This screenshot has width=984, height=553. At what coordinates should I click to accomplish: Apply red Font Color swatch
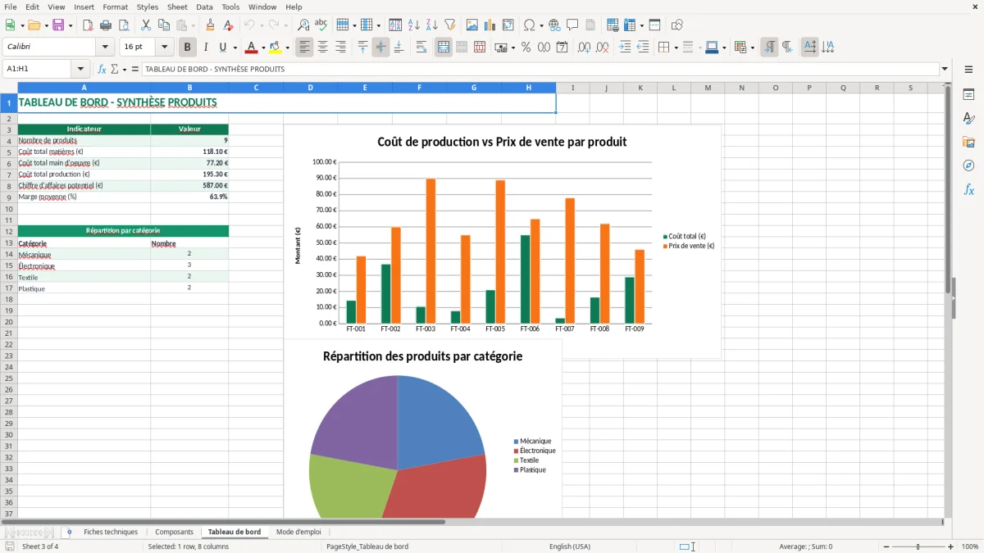pos(251,48)
